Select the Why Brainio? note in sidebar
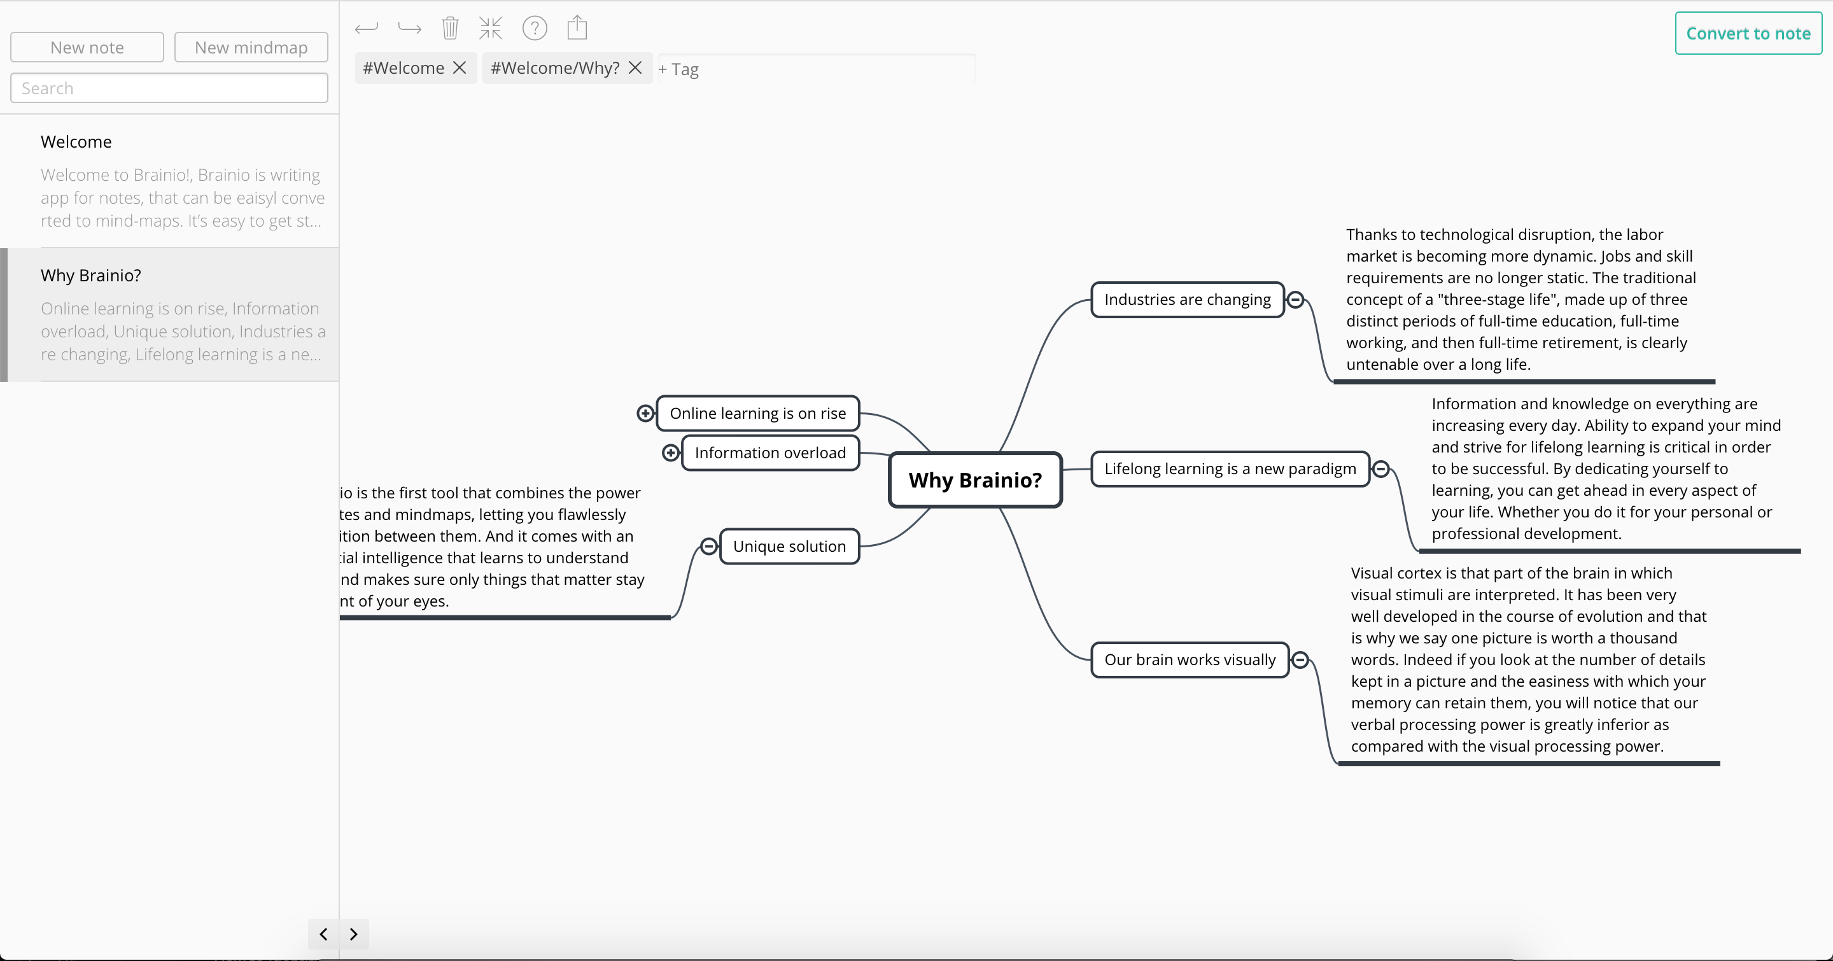Screen dimensions: 1833x961 pyautogui.click(x=169, y=314)
